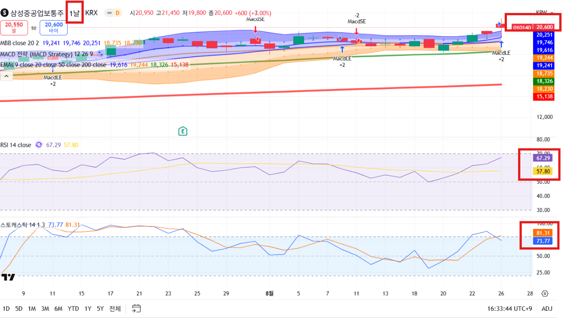This screenshot has height=318, width=562.
Task: Select the 스토캐스틱 14 1 3 legend
Action: (x=23, y=225)
